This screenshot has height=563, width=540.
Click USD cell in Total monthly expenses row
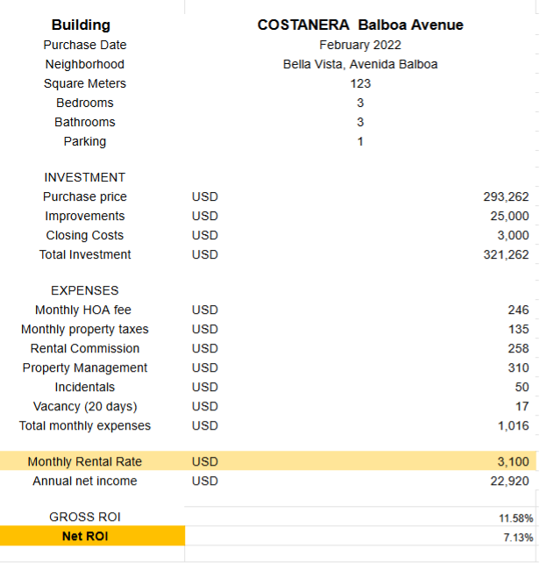204,426
